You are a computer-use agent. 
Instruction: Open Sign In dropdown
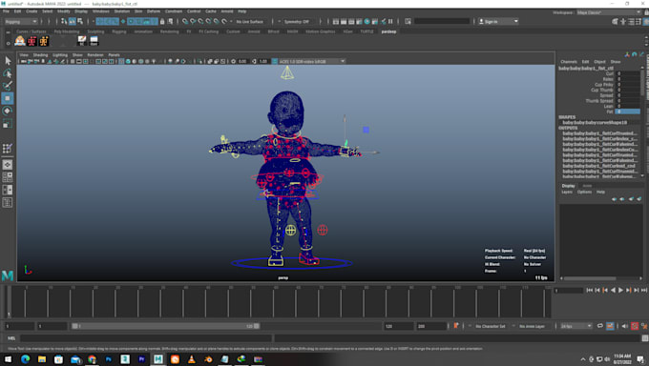tap(498, 21)
